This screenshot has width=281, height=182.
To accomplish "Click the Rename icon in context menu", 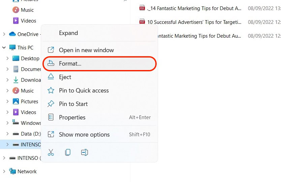I will (84, 152).
